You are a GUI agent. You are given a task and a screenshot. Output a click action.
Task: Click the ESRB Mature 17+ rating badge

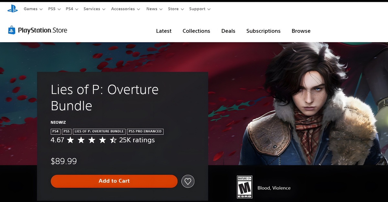pos(244,187)
